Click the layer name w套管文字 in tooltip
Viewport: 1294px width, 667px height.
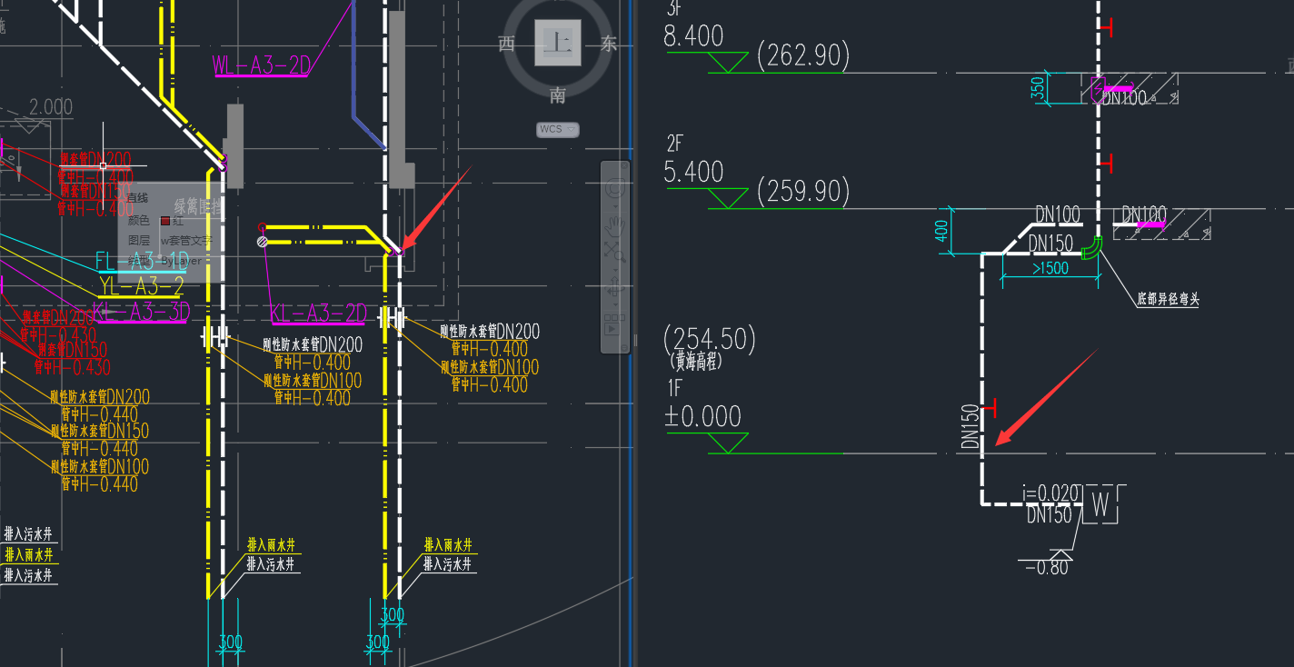tap(186, 241)
